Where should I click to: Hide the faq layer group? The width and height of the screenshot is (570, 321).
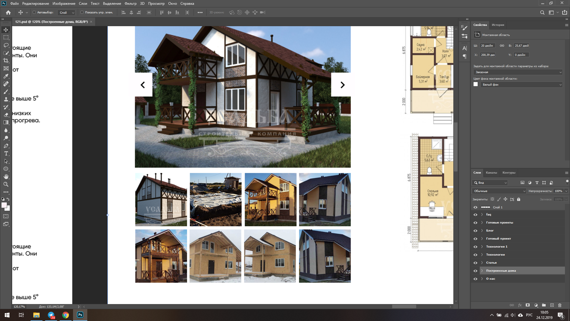(x=475, y=215)
